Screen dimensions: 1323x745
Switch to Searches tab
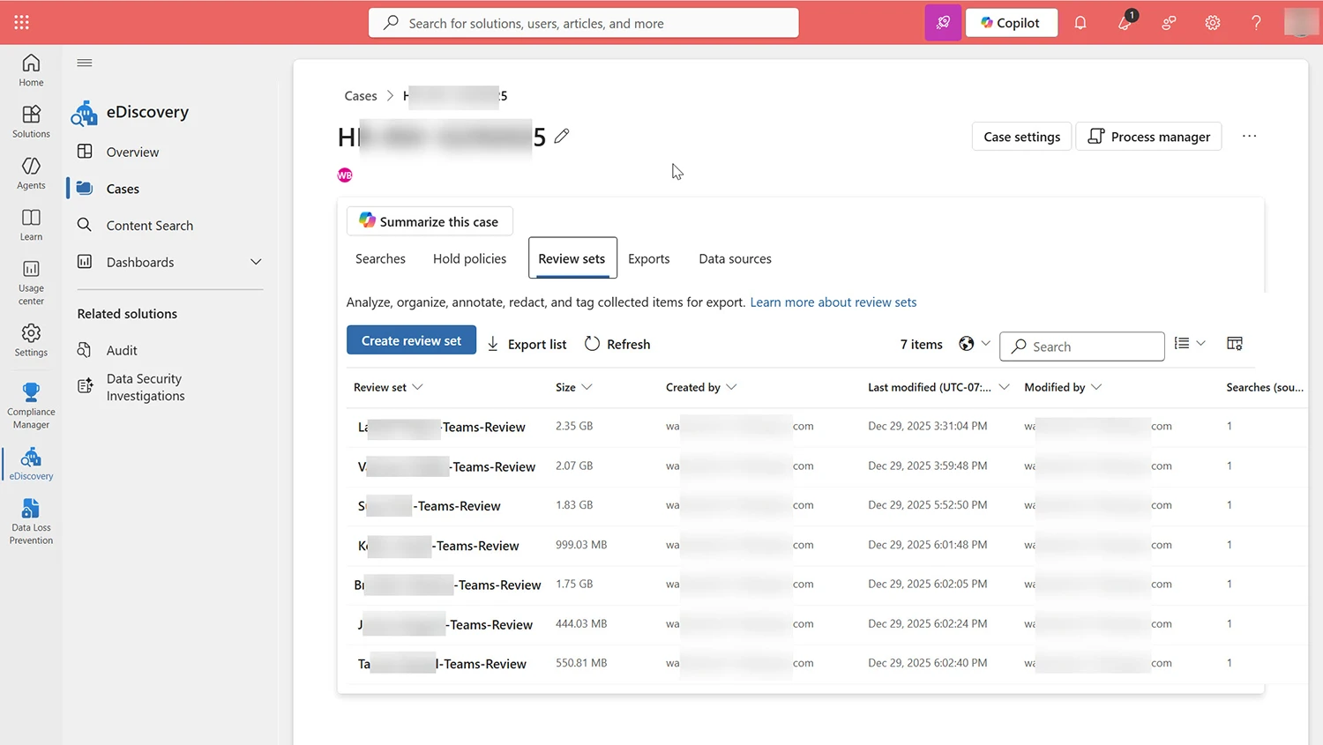click(x=380, y=258)
